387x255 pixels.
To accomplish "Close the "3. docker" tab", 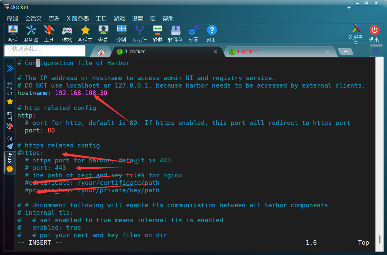I will tap(215, 51).
